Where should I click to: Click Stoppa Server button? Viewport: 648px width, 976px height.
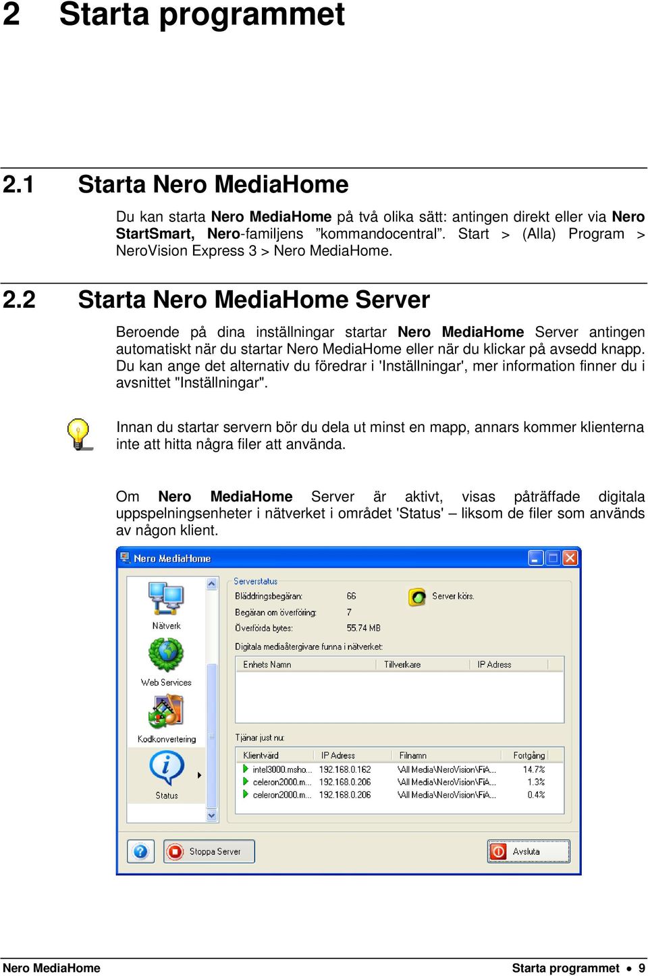tap(209, 851)
